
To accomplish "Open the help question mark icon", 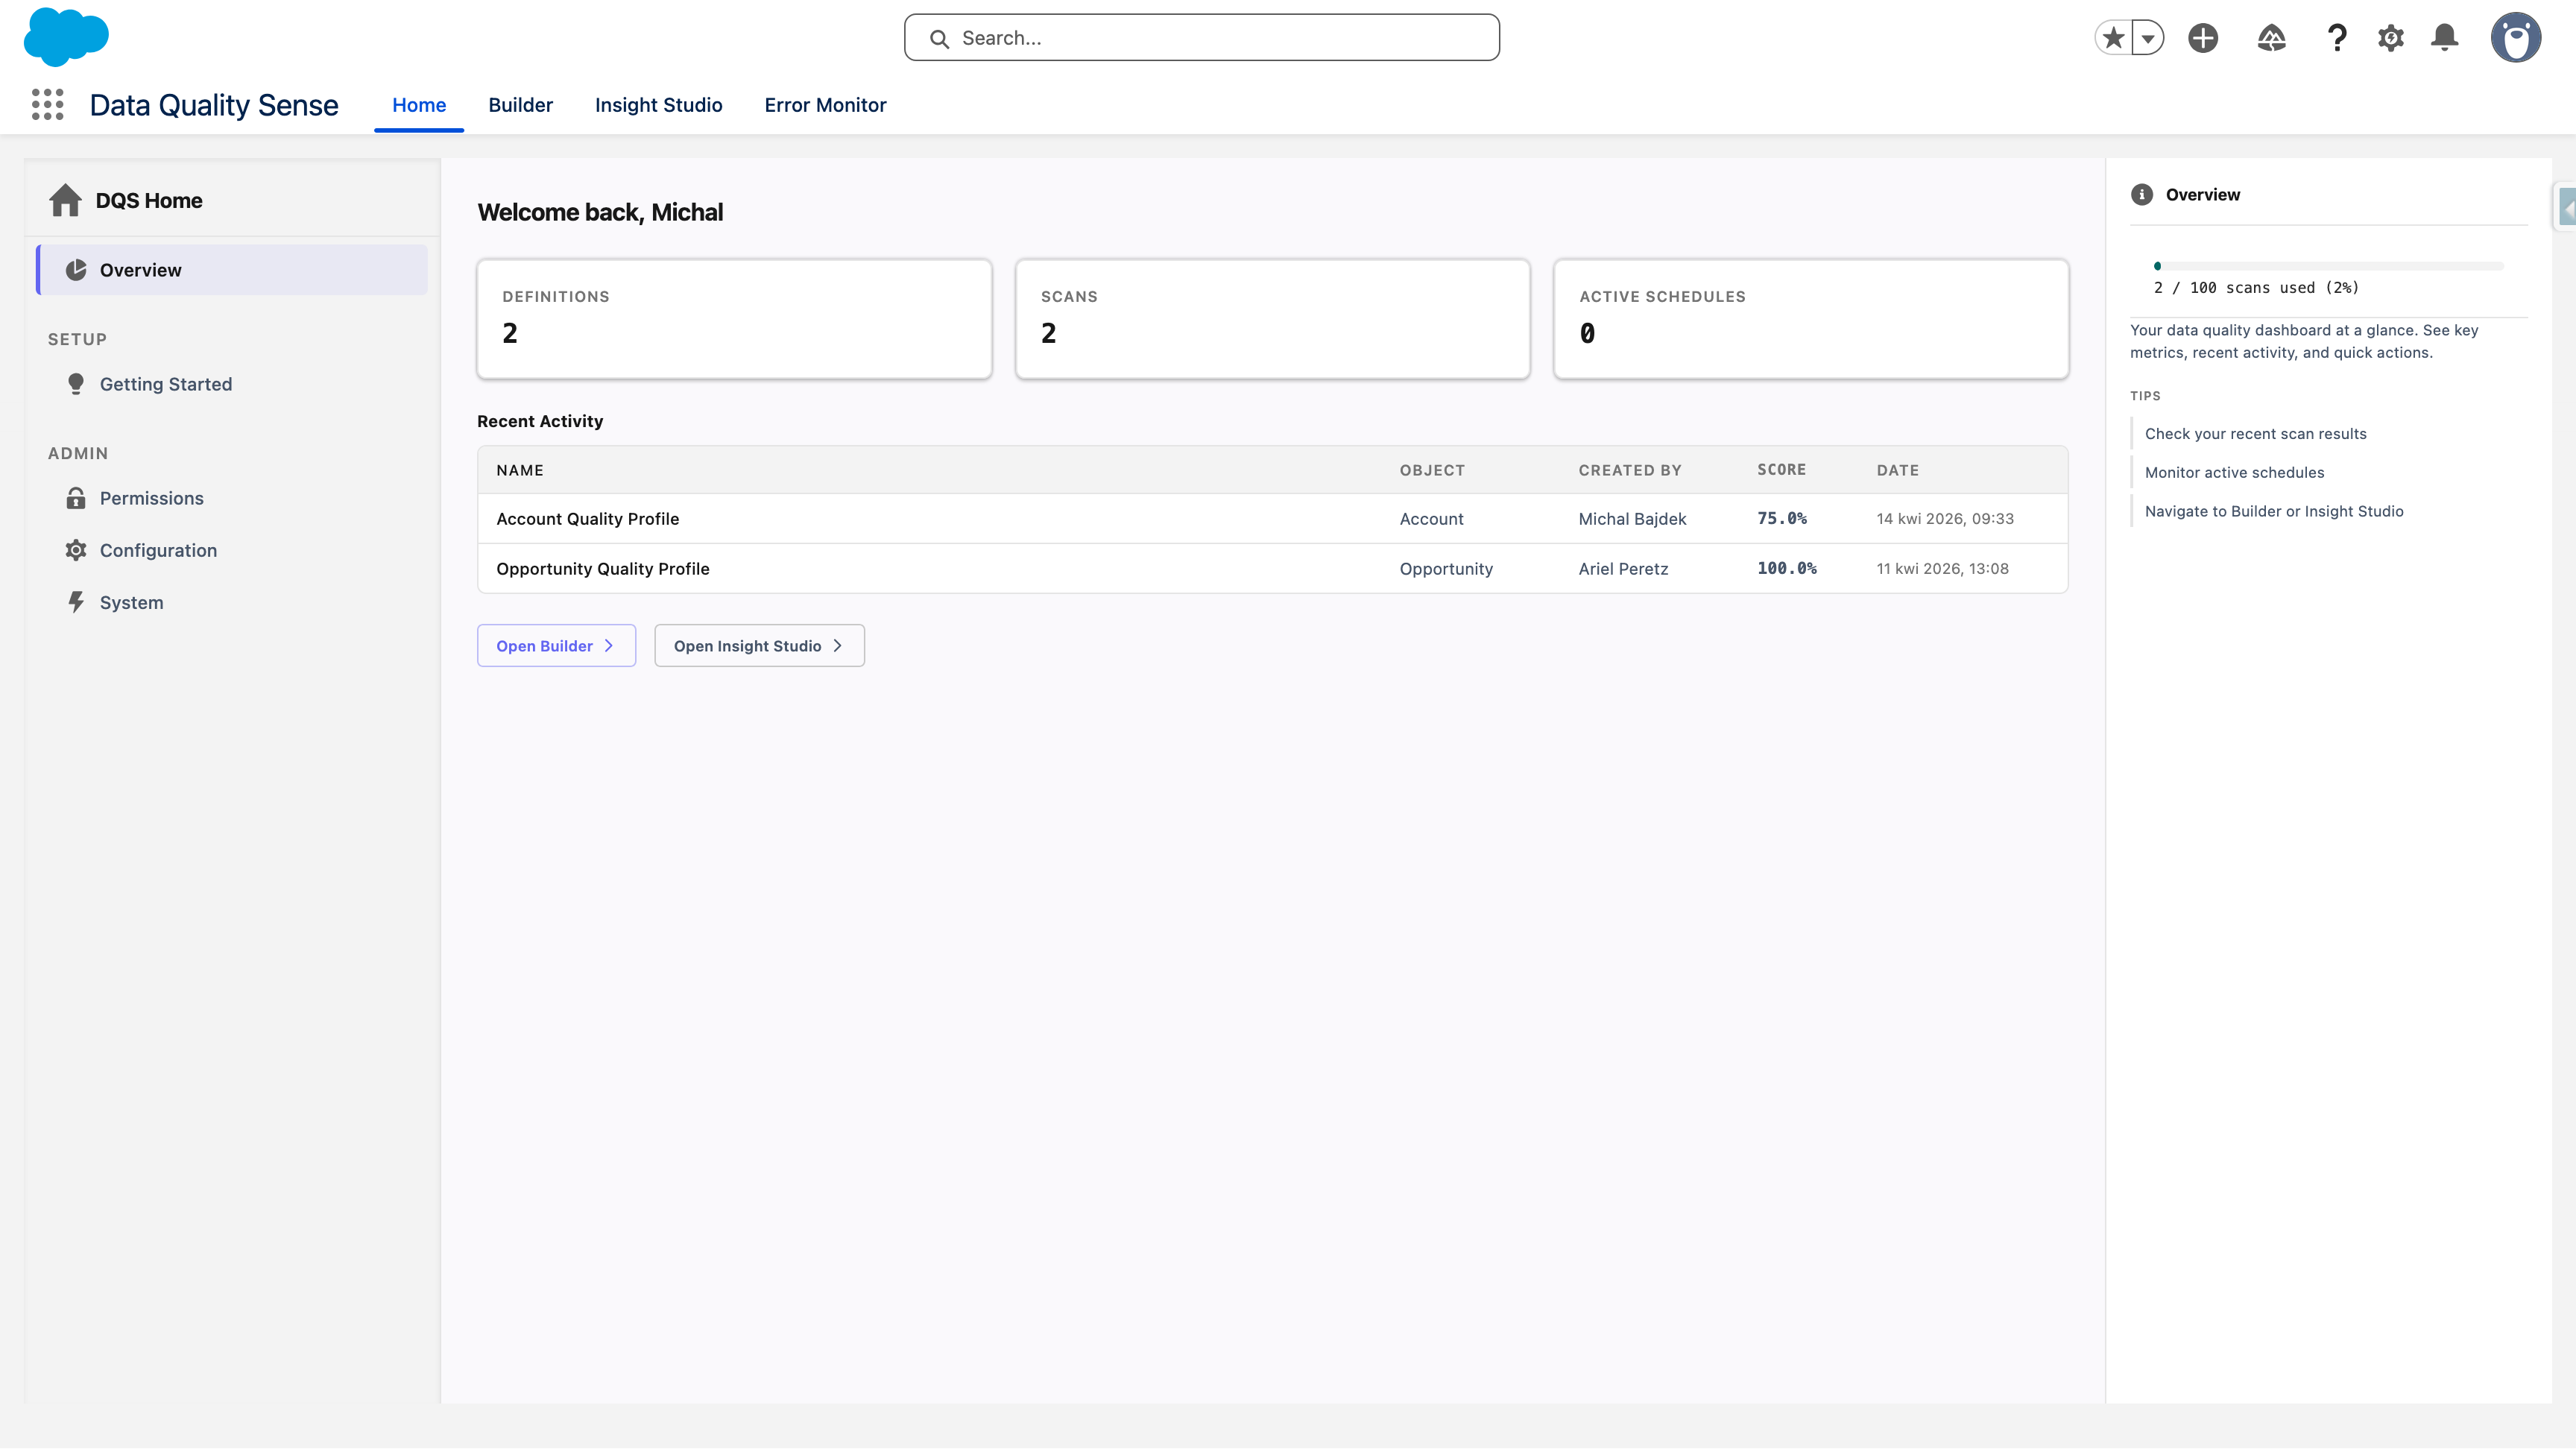I will [x=2336, y=38].
